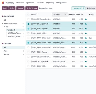This screenshot has width=96, height=94.
Task: Clear selection with the X icon
Action: [83, 8]
